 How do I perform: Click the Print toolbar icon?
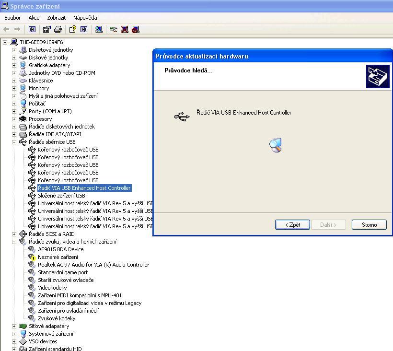(58, 30)
